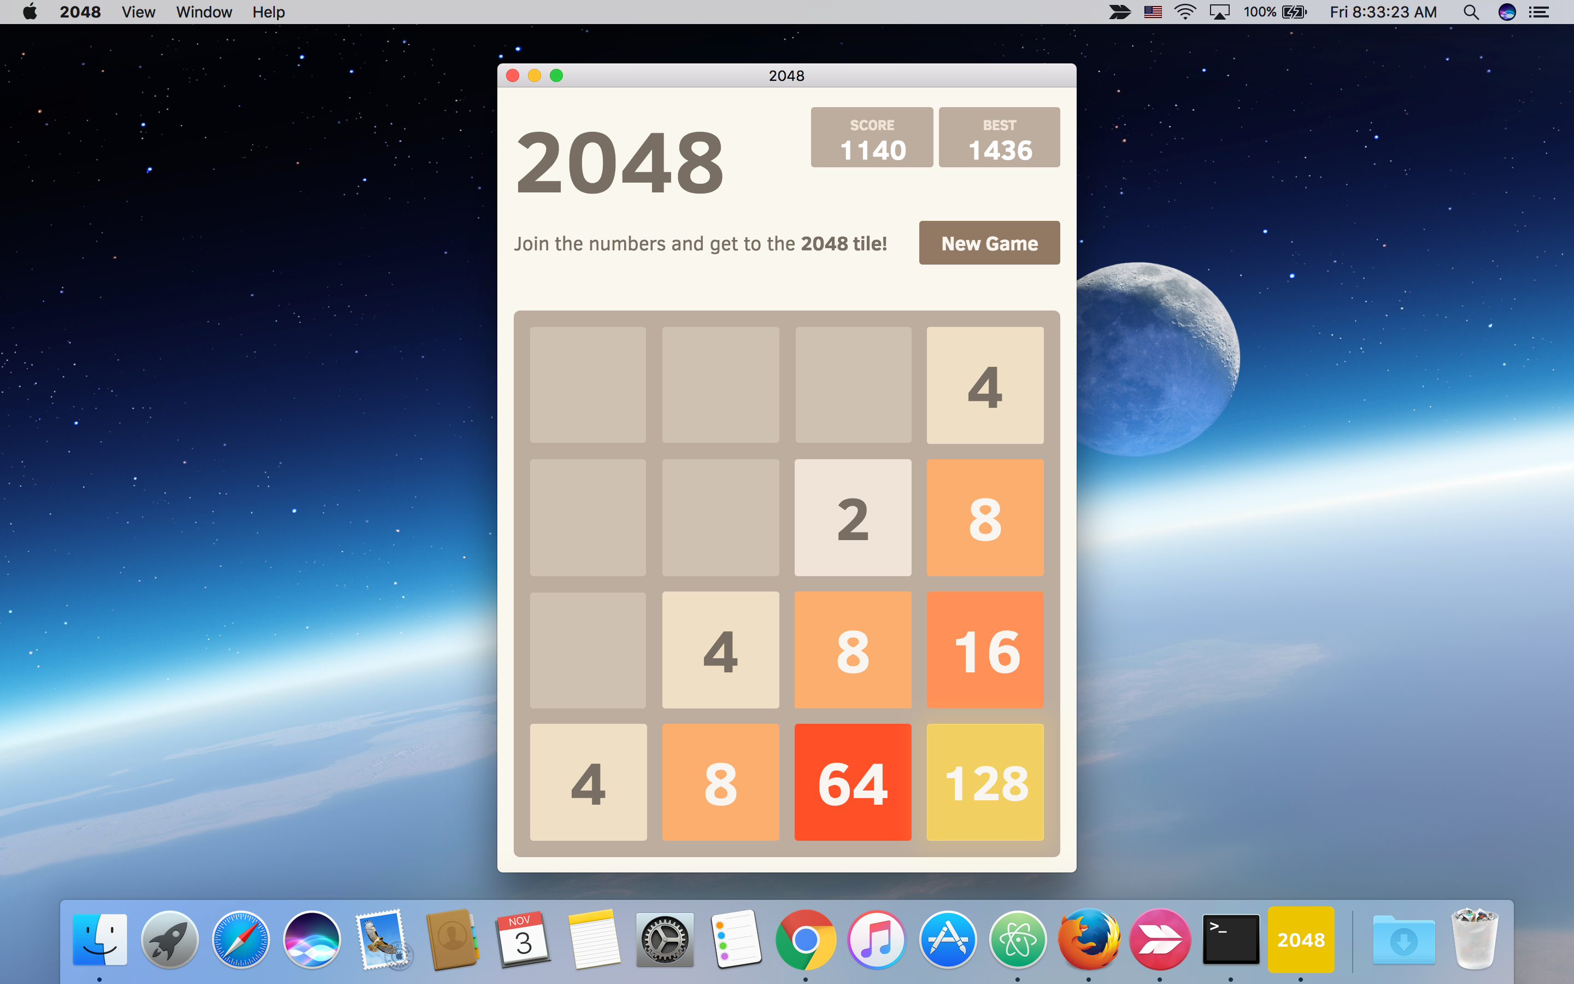Click the 128 tile
The image size is (1574, 984).
pos(986,783)
